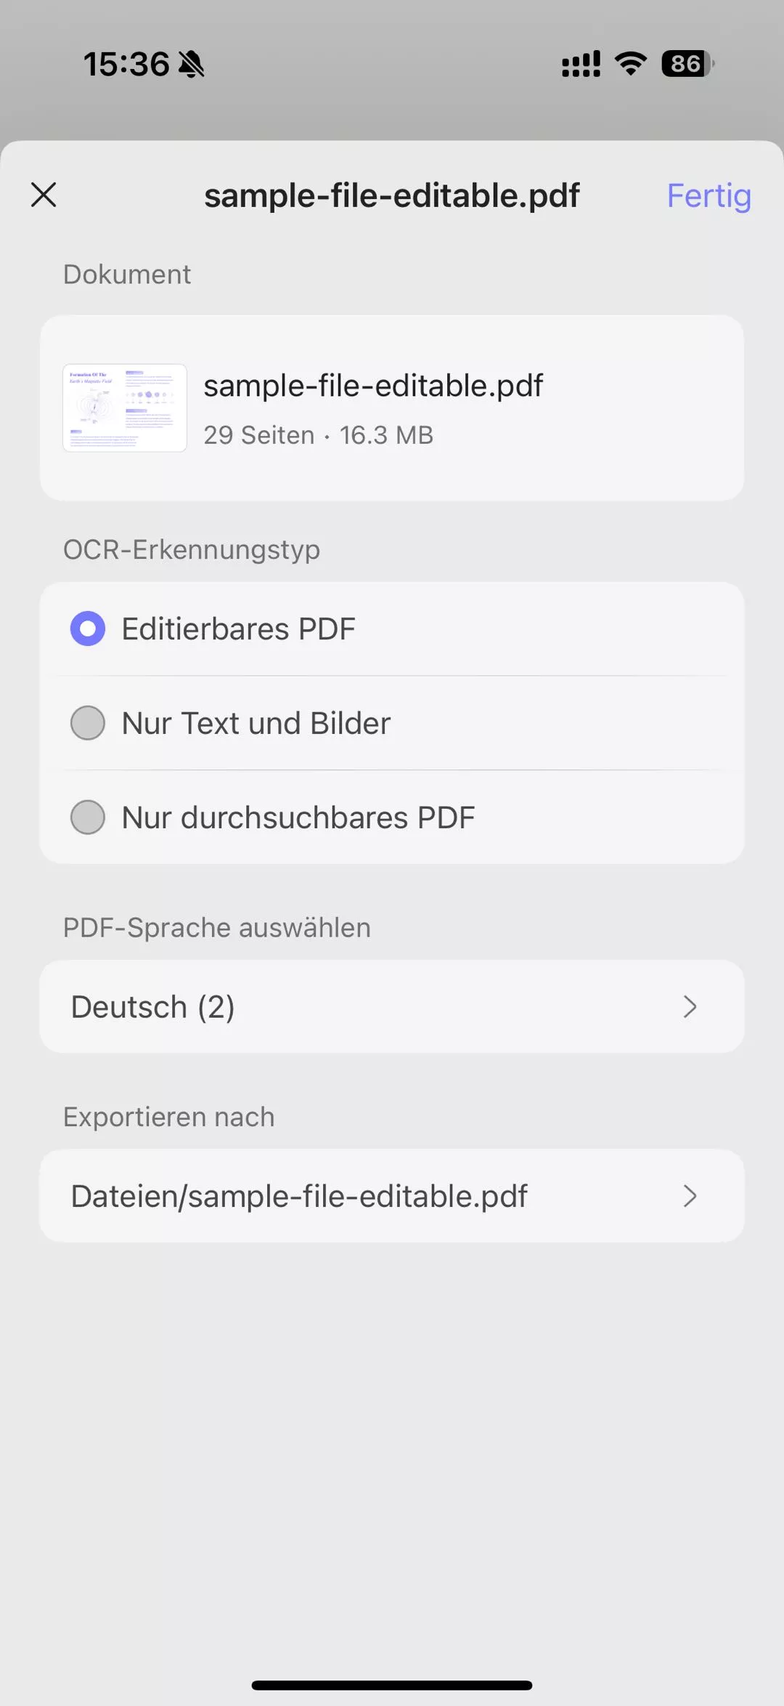This screenshot has height=1706, width=784.
Task: Tap the muted bell icon in status bar
Action: pos(192,64)
